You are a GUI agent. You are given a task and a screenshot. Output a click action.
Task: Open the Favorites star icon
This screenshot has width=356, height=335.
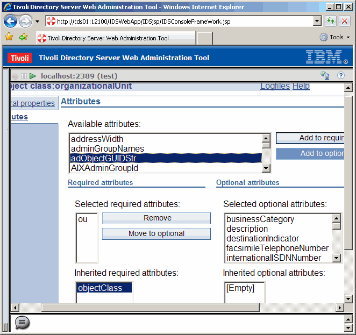(9, 37)
